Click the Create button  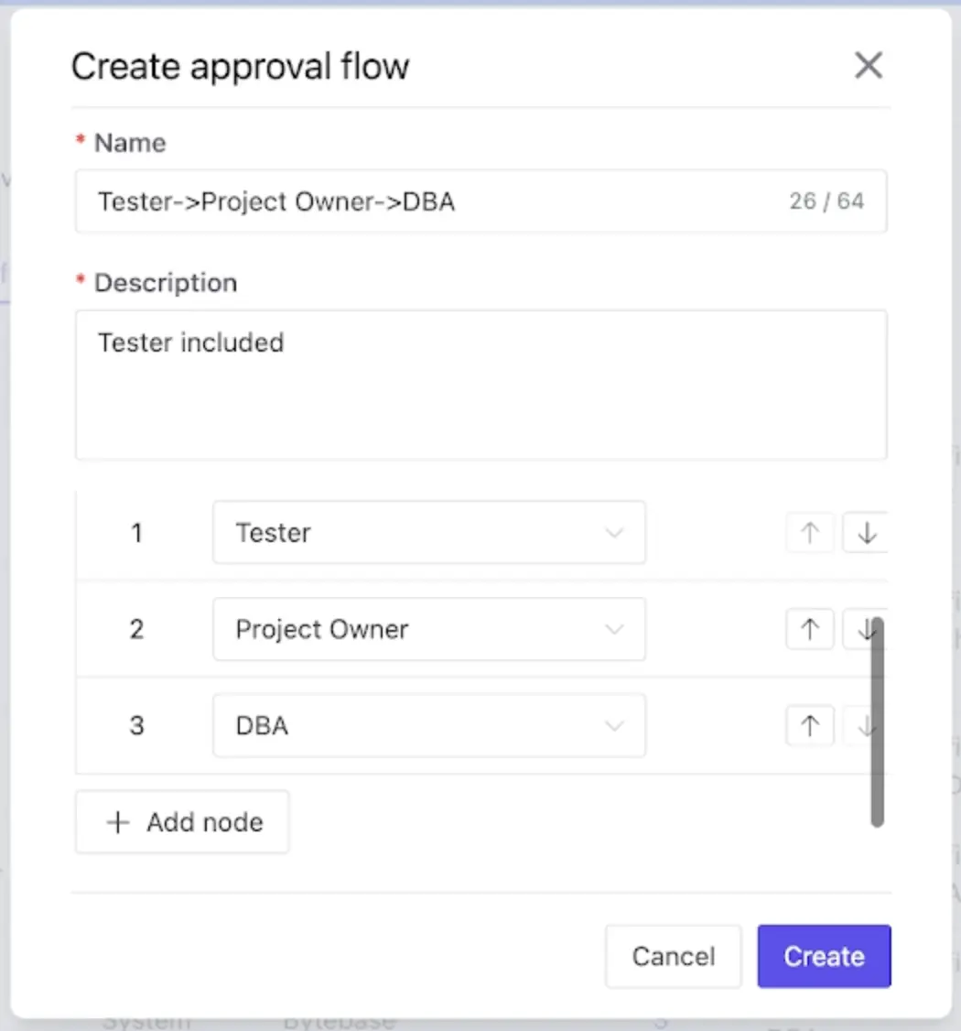coord(823,956)
